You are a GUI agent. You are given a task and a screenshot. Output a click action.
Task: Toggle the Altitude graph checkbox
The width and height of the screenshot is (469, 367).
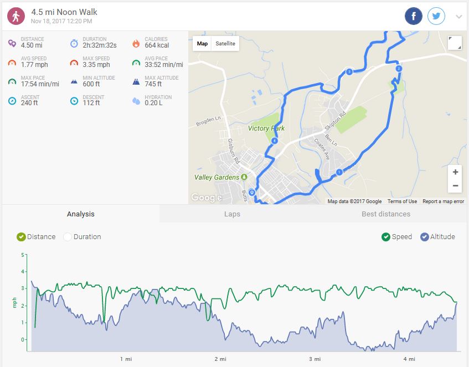(x=425, y=237)
